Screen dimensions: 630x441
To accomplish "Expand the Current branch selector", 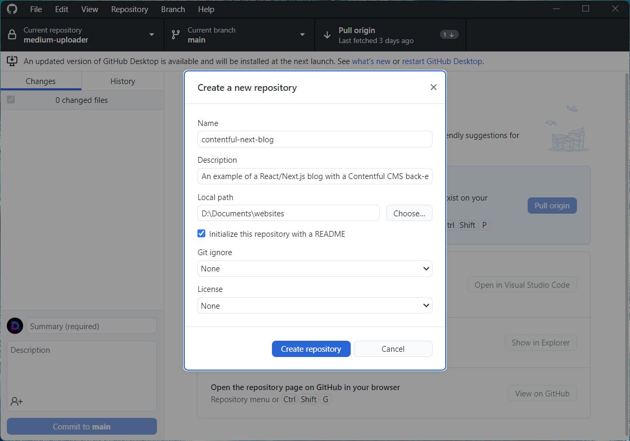I will click(x=302, y=35).
